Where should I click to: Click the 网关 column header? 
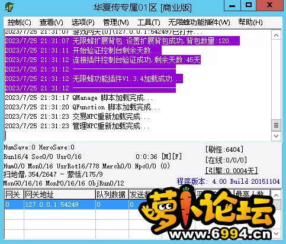coord(14,194)
